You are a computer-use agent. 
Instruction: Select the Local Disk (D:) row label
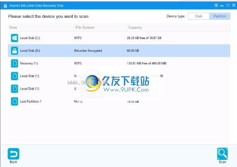[30, 51]
